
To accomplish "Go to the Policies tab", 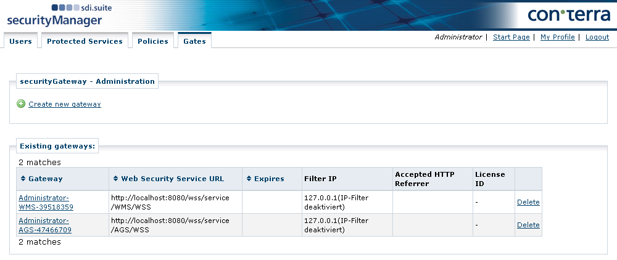I will coord(153,41).
